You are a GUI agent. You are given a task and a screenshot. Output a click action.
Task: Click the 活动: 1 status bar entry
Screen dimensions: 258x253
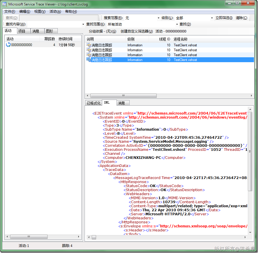click(24, 246)
